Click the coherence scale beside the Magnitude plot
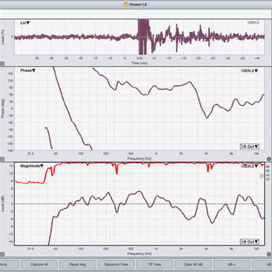 tap(268, 172)
